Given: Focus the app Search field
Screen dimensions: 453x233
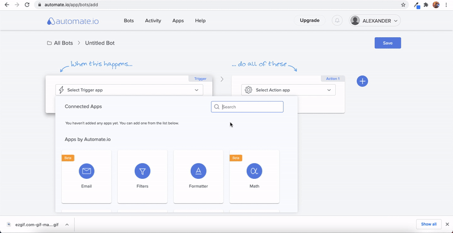Looking at the screenshot, I should coord(247,107).
